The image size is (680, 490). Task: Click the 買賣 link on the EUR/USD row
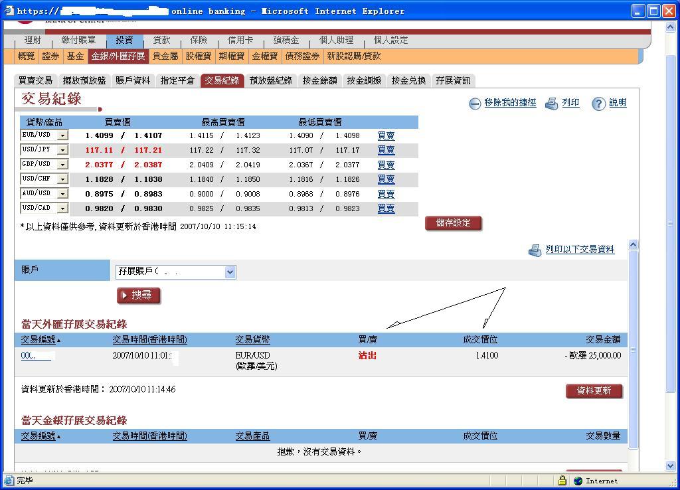pyautogui.click(x=386, y=135)
